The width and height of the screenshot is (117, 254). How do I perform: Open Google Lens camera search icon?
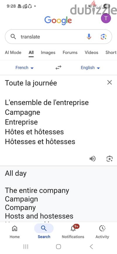[104, 37]
